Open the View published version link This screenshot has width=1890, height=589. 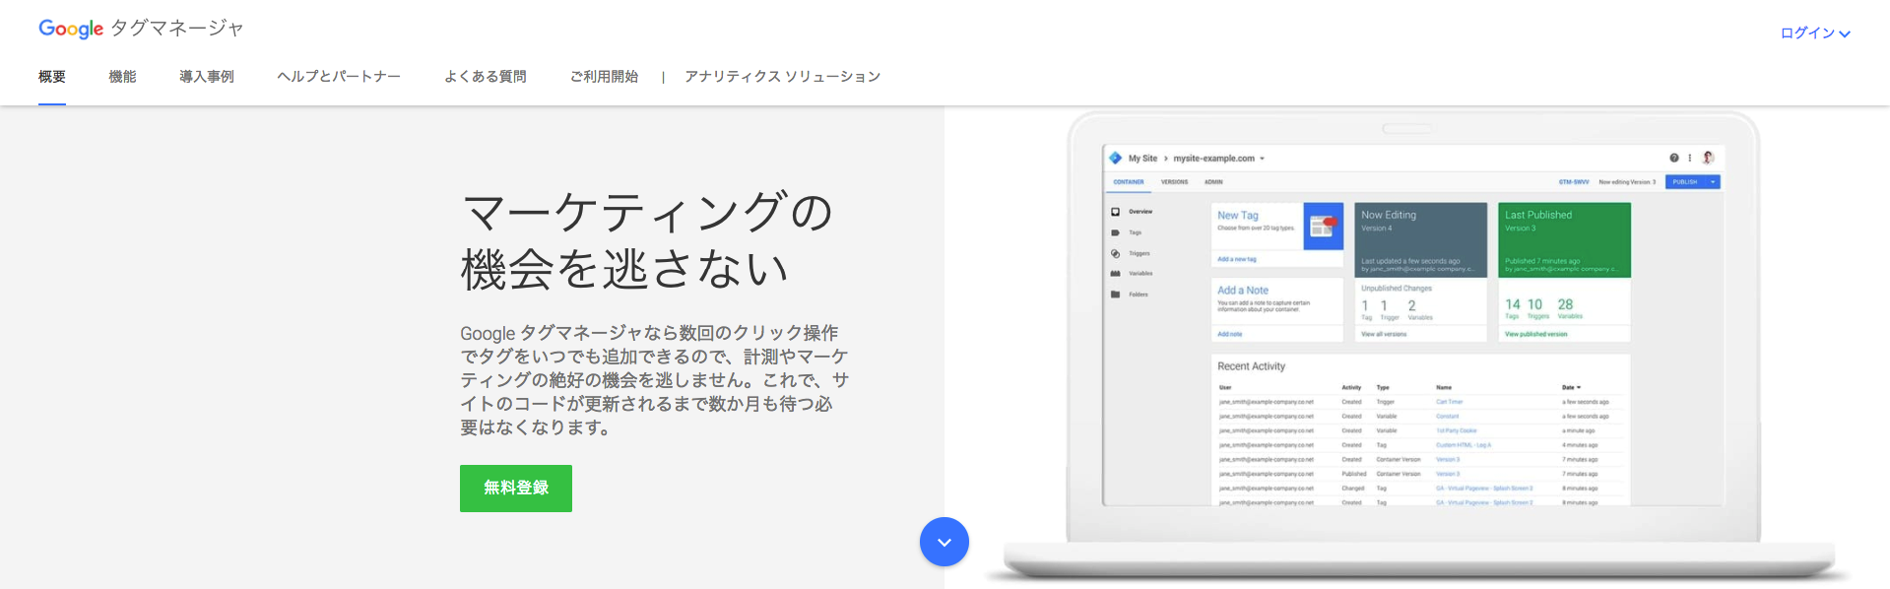click(x=1535, y=334)
